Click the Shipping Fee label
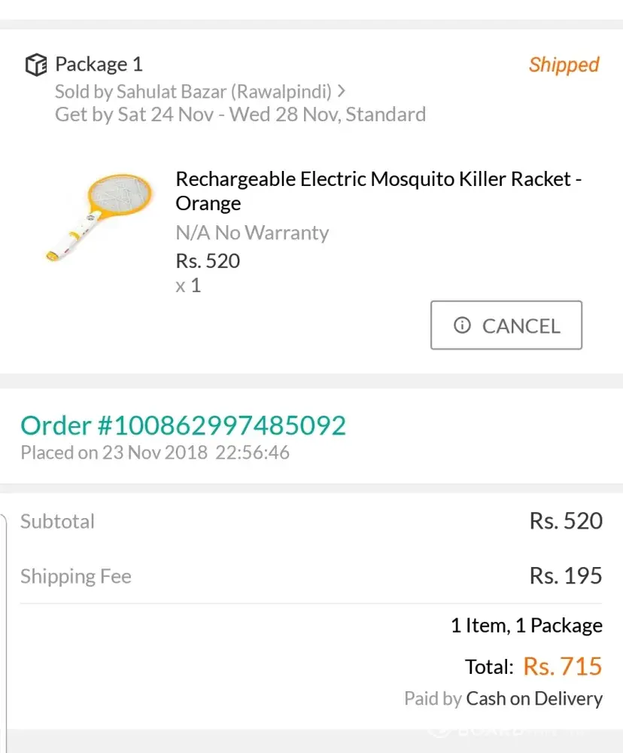The height and width of the screenshot is (753, 623). tap(76, 576)
